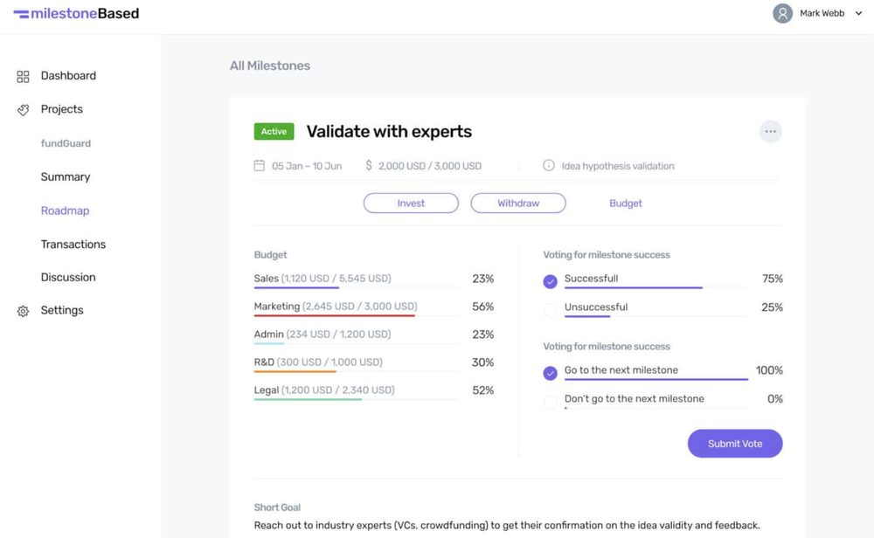Click the user avatar in the header
This screenshot has height=538, width=874.
(x=782, y=13)
